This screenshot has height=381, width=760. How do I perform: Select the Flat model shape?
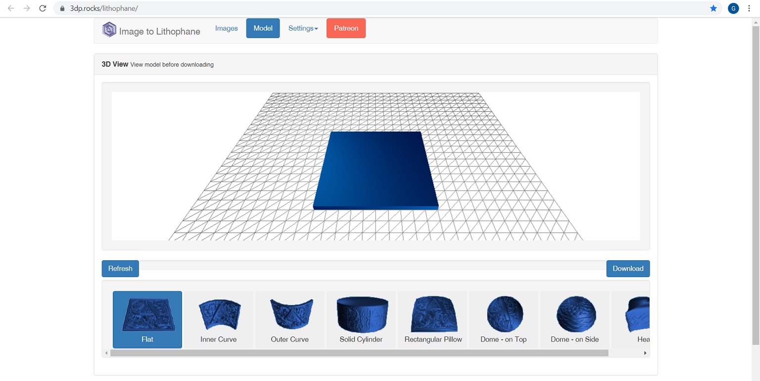point(147,320)
